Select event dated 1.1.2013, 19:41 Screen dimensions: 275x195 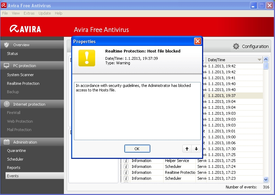point(233,78)
